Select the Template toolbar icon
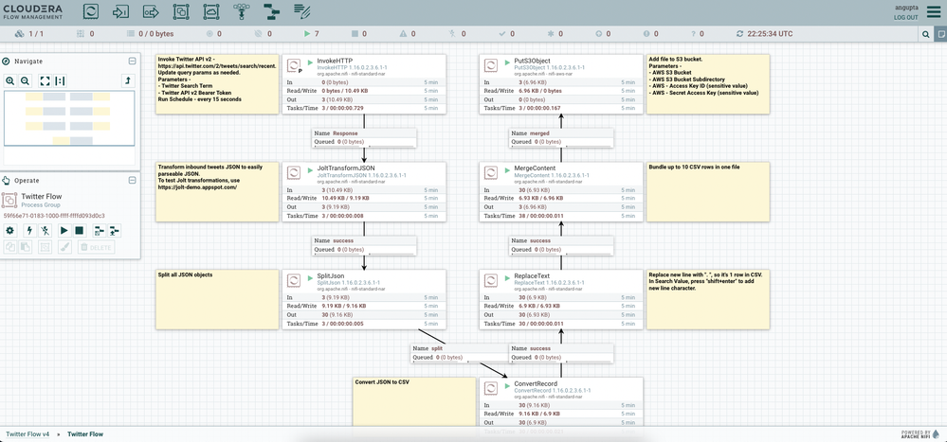Image resolution: width=947 pixels, height=442 pixels. coord(272,10)
